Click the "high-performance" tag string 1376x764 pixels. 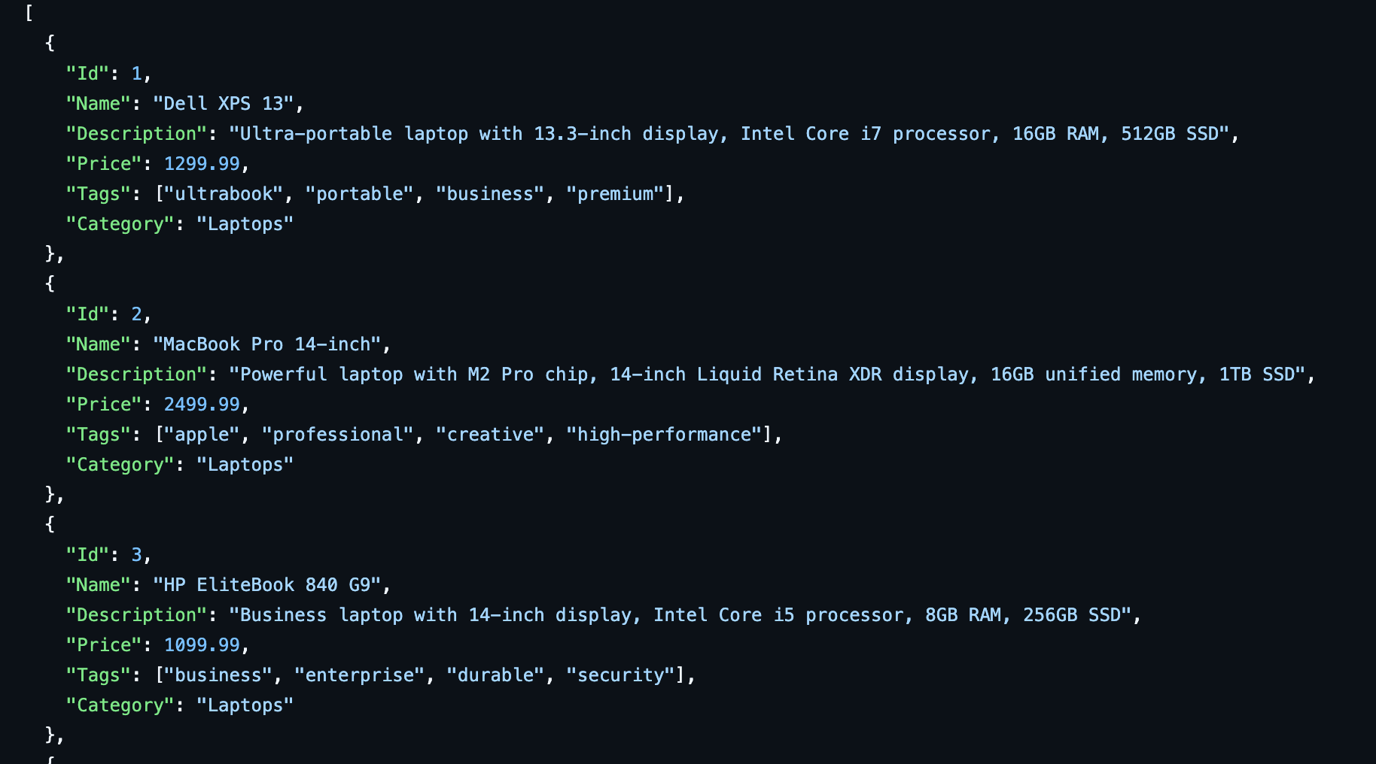[664, 434]
